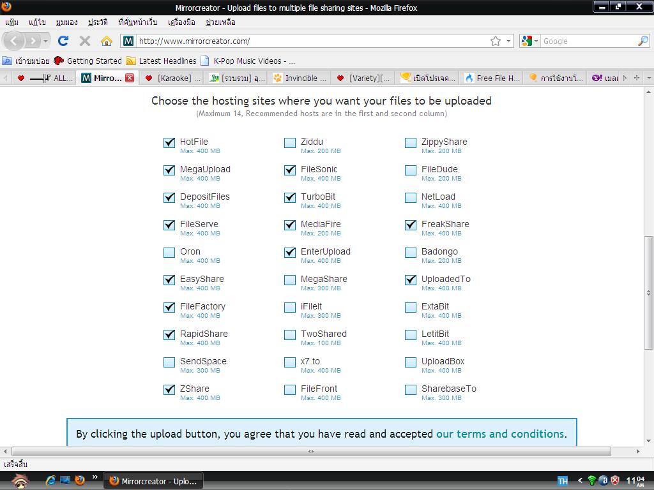Open address bar URL history dropdown
Viewport: 654px width, 490px height.
pyautogui.click(x=508, y=41)
